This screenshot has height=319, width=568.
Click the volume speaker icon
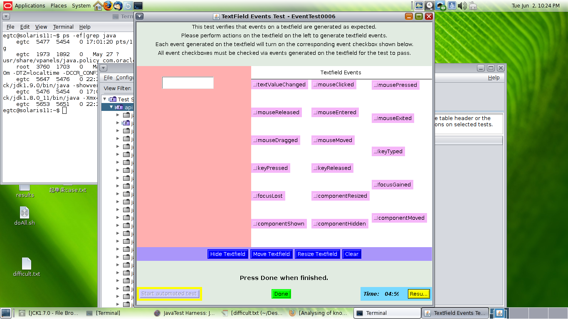pos(462,6)
